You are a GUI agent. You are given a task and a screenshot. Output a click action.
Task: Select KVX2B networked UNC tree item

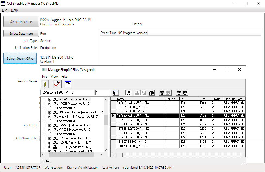click(x=75, y=130)
